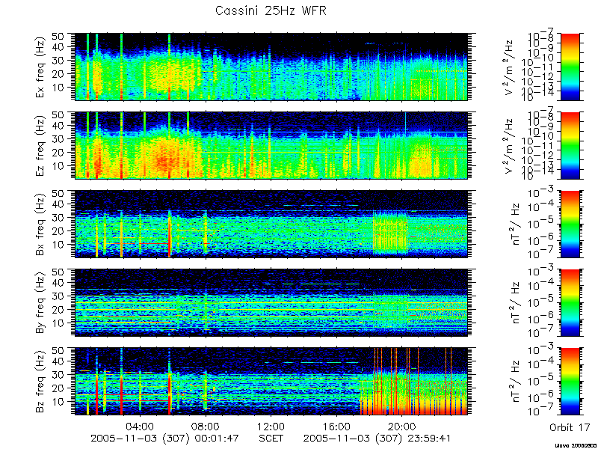Click the Ez freq spectrogram panel
Viewport: 598px width, 449px height.
click(271, 145)
